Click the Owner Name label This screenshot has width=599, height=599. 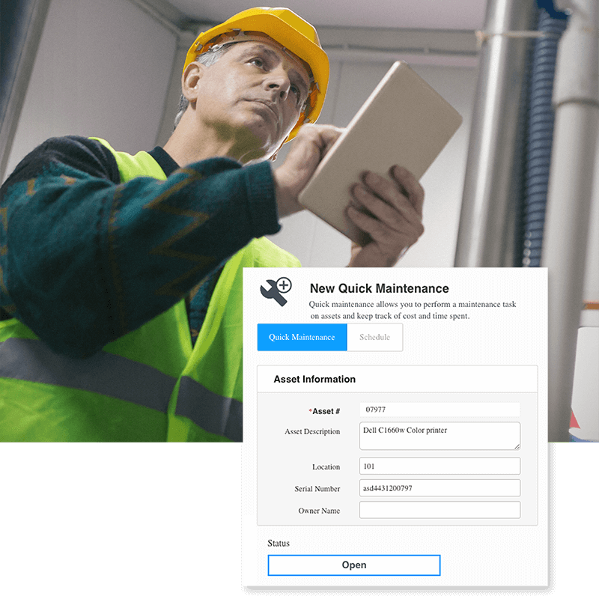pos(319,511)
